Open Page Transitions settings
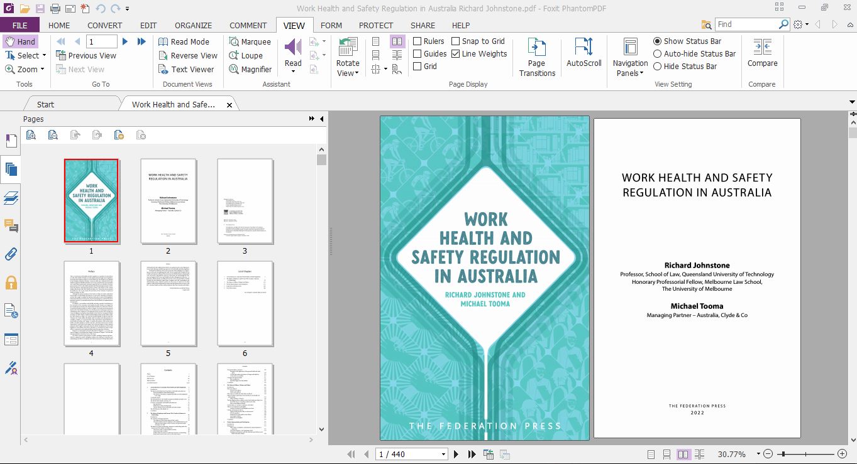This screenshot has height=464, width=857. [x=537, y=57]
